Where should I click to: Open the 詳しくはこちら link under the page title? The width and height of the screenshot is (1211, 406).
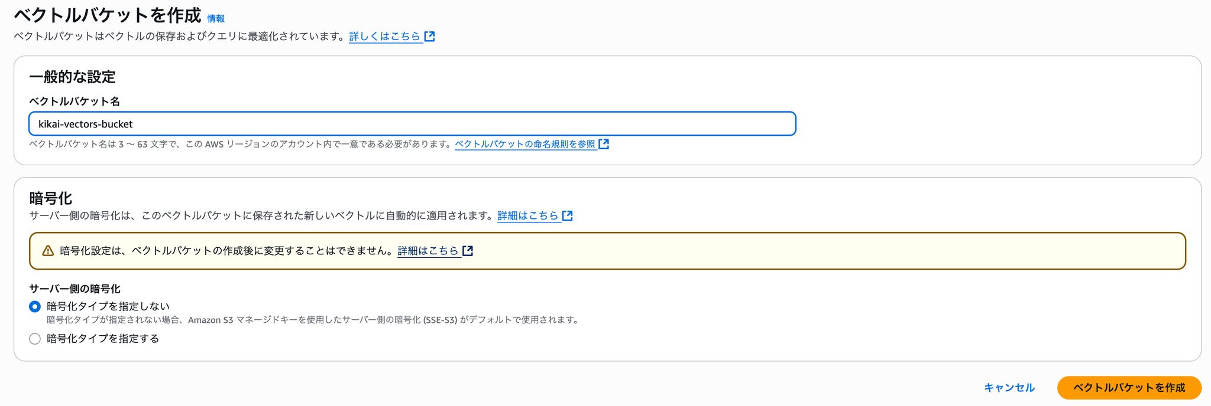385,37
